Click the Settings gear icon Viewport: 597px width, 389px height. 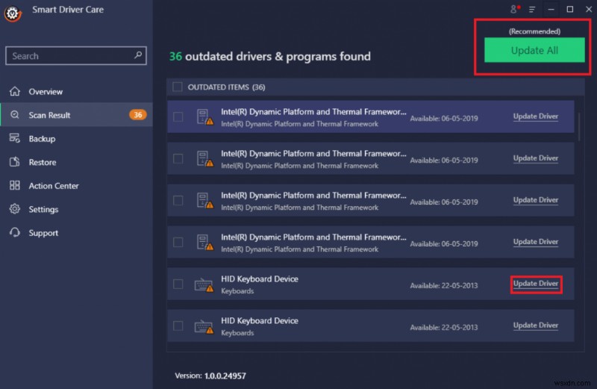[15, 209]
